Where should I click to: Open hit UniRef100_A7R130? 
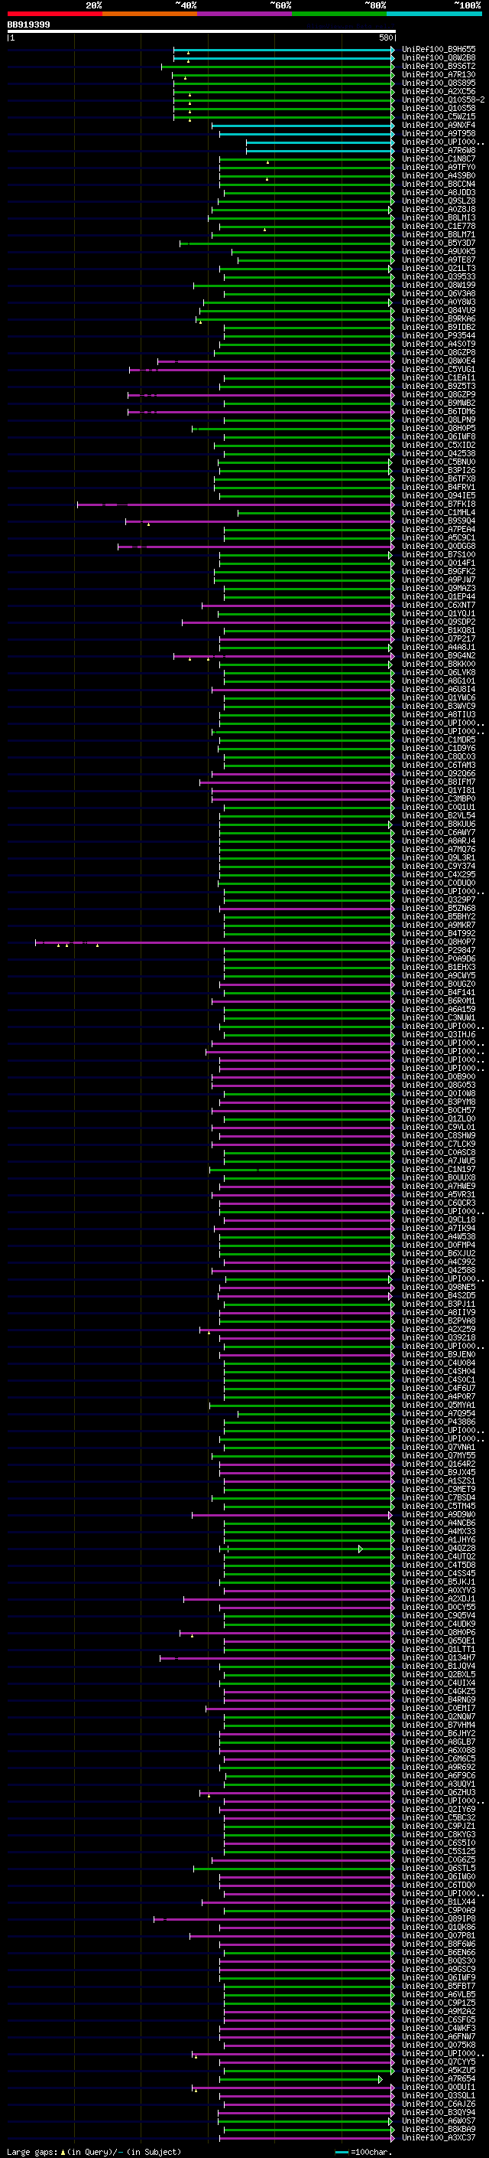tap(439, 74)
